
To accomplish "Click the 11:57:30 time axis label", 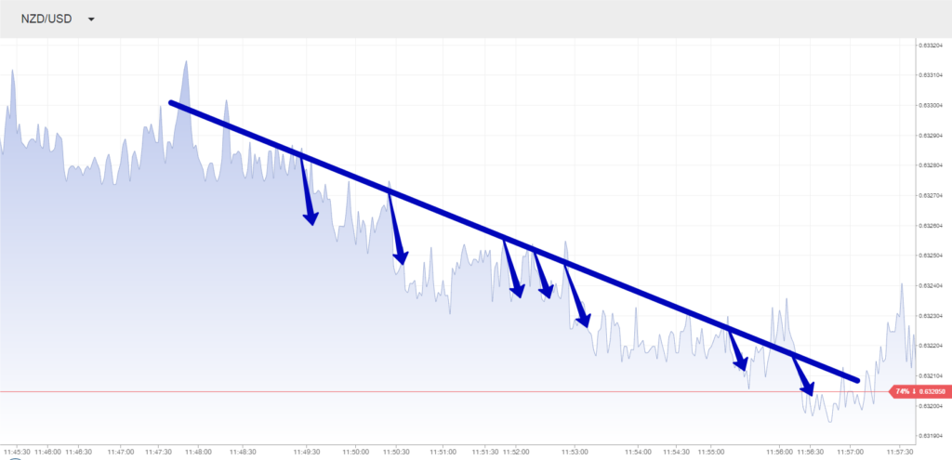I will pyautogui.click(x=902, y=451).
